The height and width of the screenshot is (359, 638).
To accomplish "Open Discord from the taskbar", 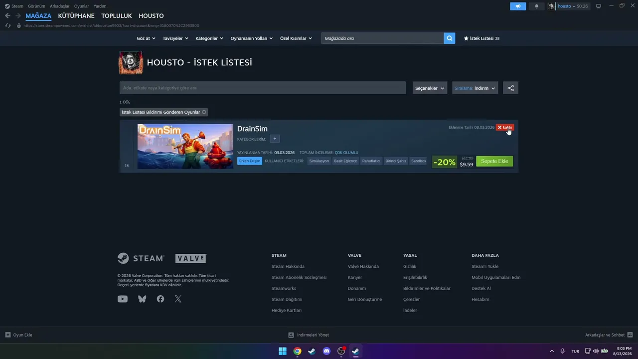I will (326, 351).
